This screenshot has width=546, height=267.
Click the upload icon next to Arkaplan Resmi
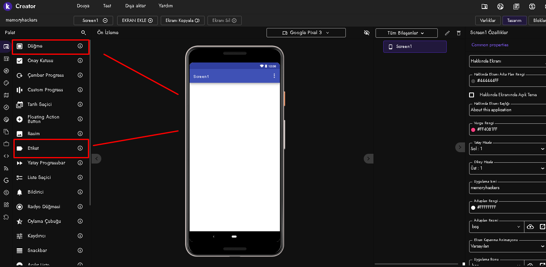[x=530, y=227]
